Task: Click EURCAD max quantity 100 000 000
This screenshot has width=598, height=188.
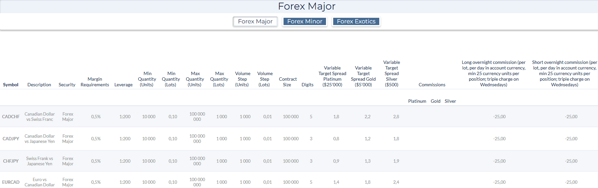Action: pyautogui.click(x=197, y=182)
